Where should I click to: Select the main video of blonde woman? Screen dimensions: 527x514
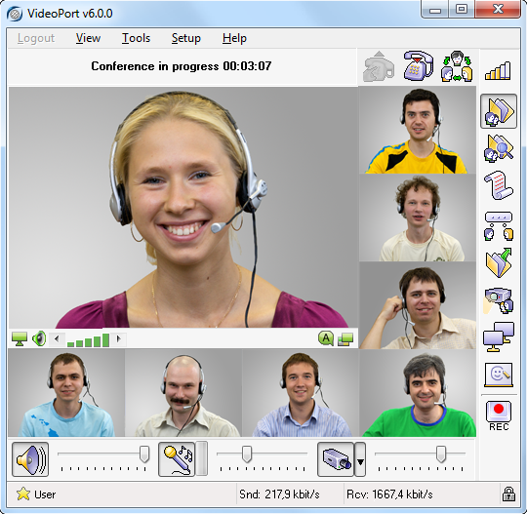(x=183, y=208)
